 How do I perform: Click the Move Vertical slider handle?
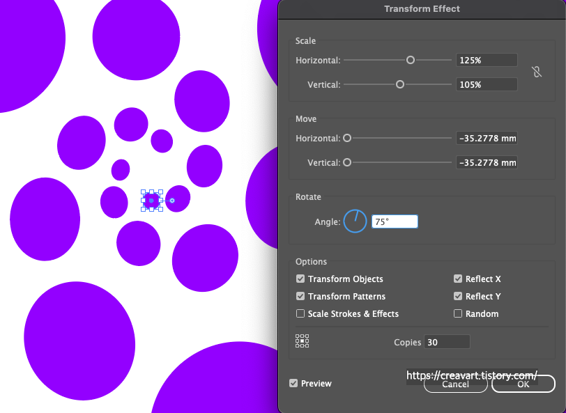(x=347, y=163)
